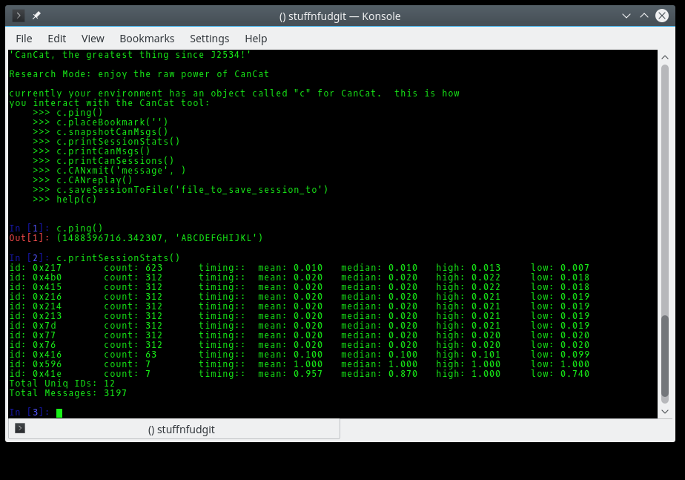Click the c.saveSessionToFile help line
The width and height of the screenshot is (685, 480).
click(180, 190)
